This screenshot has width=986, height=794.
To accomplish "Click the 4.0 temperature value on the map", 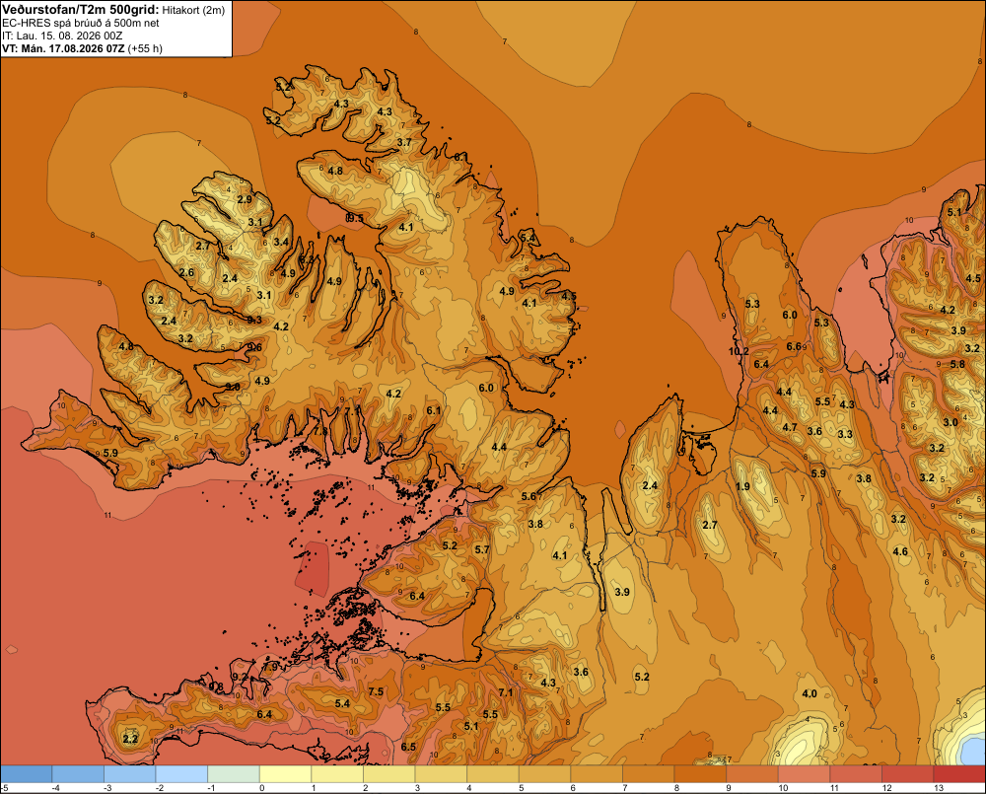I will 810,693.
